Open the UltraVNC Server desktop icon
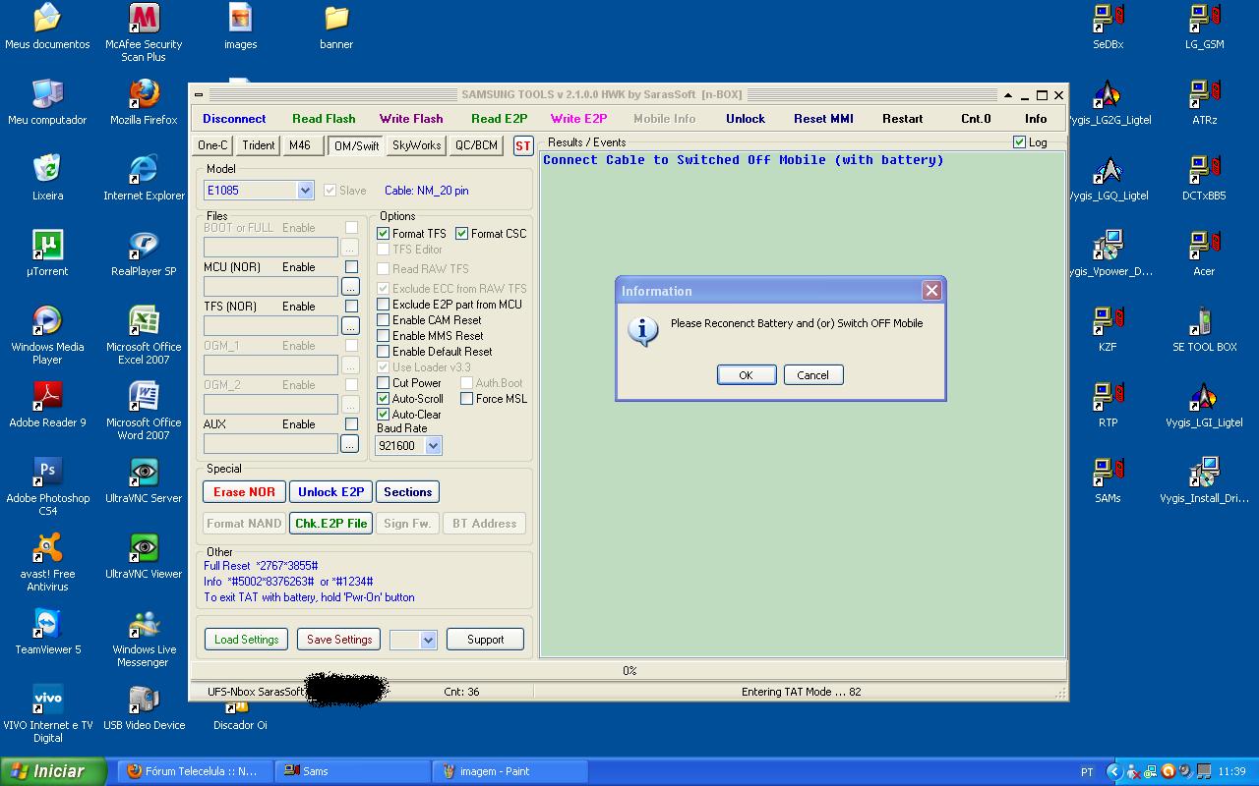The image size is (1259, 786). coord(144,479)
